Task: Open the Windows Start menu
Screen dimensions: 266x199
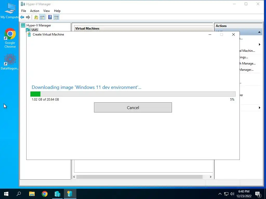Action: (x=6, y=194)
